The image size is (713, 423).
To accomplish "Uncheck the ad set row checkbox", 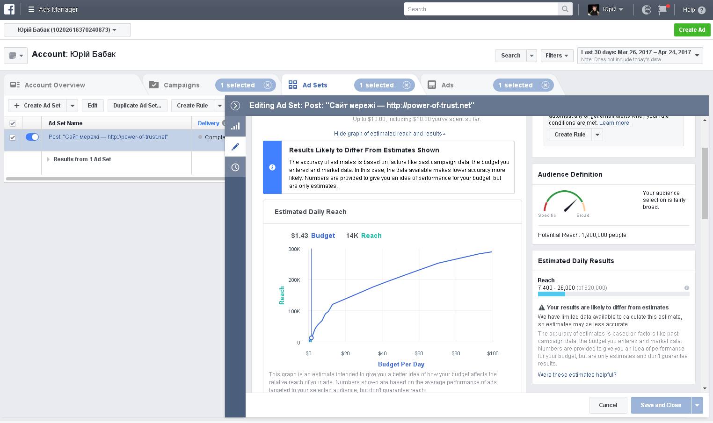I will pyautogui.click(x=13, y=137).
